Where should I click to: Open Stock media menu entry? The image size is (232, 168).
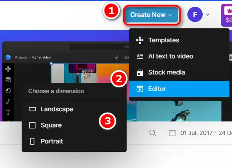[x=179, y=72]
